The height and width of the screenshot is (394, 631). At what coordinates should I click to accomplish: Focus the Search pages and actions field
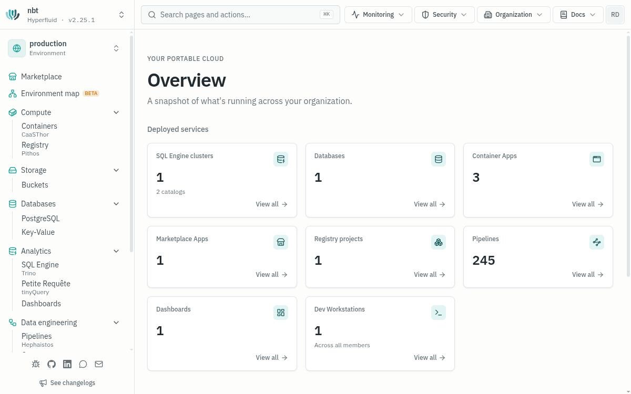[x=240, y=15]
